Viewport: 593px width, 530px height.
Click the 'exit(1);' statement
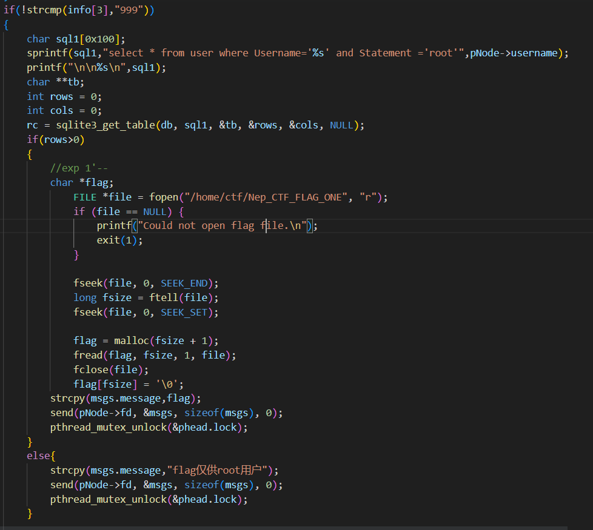click(x=120, y=240)
